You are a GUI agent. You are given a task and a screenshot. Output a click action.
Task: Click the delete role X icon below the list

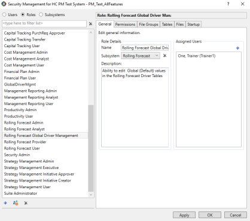[x=26, y=203]
